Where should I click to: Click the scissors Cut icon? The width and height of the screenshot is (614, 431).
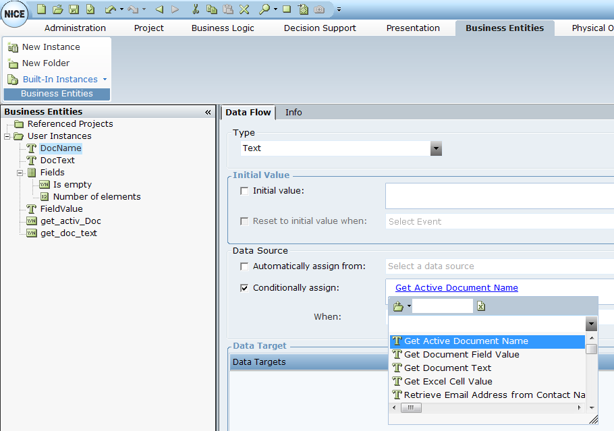pos(196,9)
